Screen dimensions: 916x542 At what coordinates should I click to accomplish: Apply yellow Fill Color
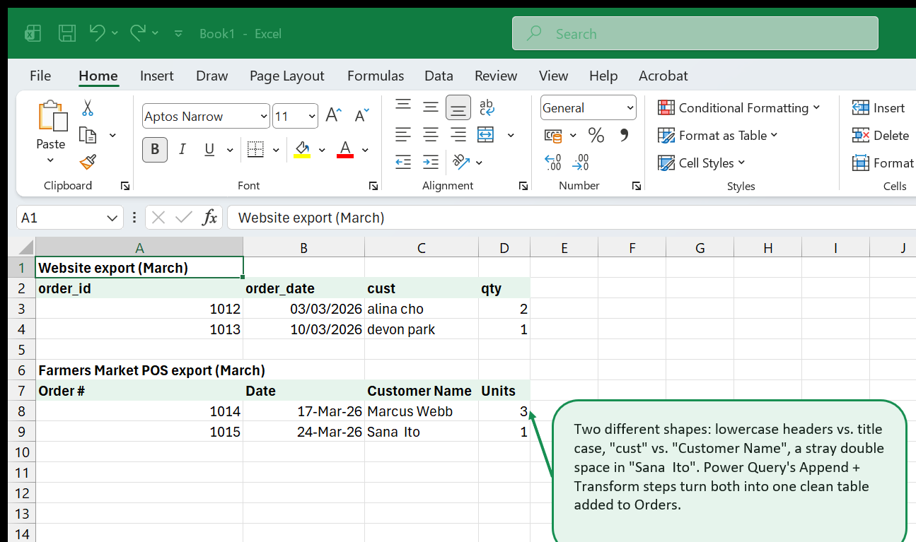pyautogui.click(x=303, y=149)
